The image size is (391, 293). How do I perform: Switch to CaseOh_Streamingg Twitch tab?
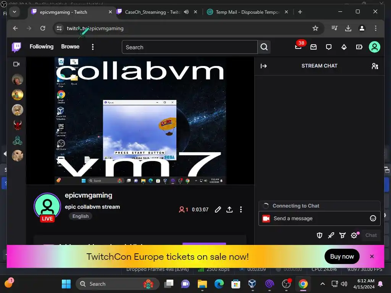tap(152, 12)
